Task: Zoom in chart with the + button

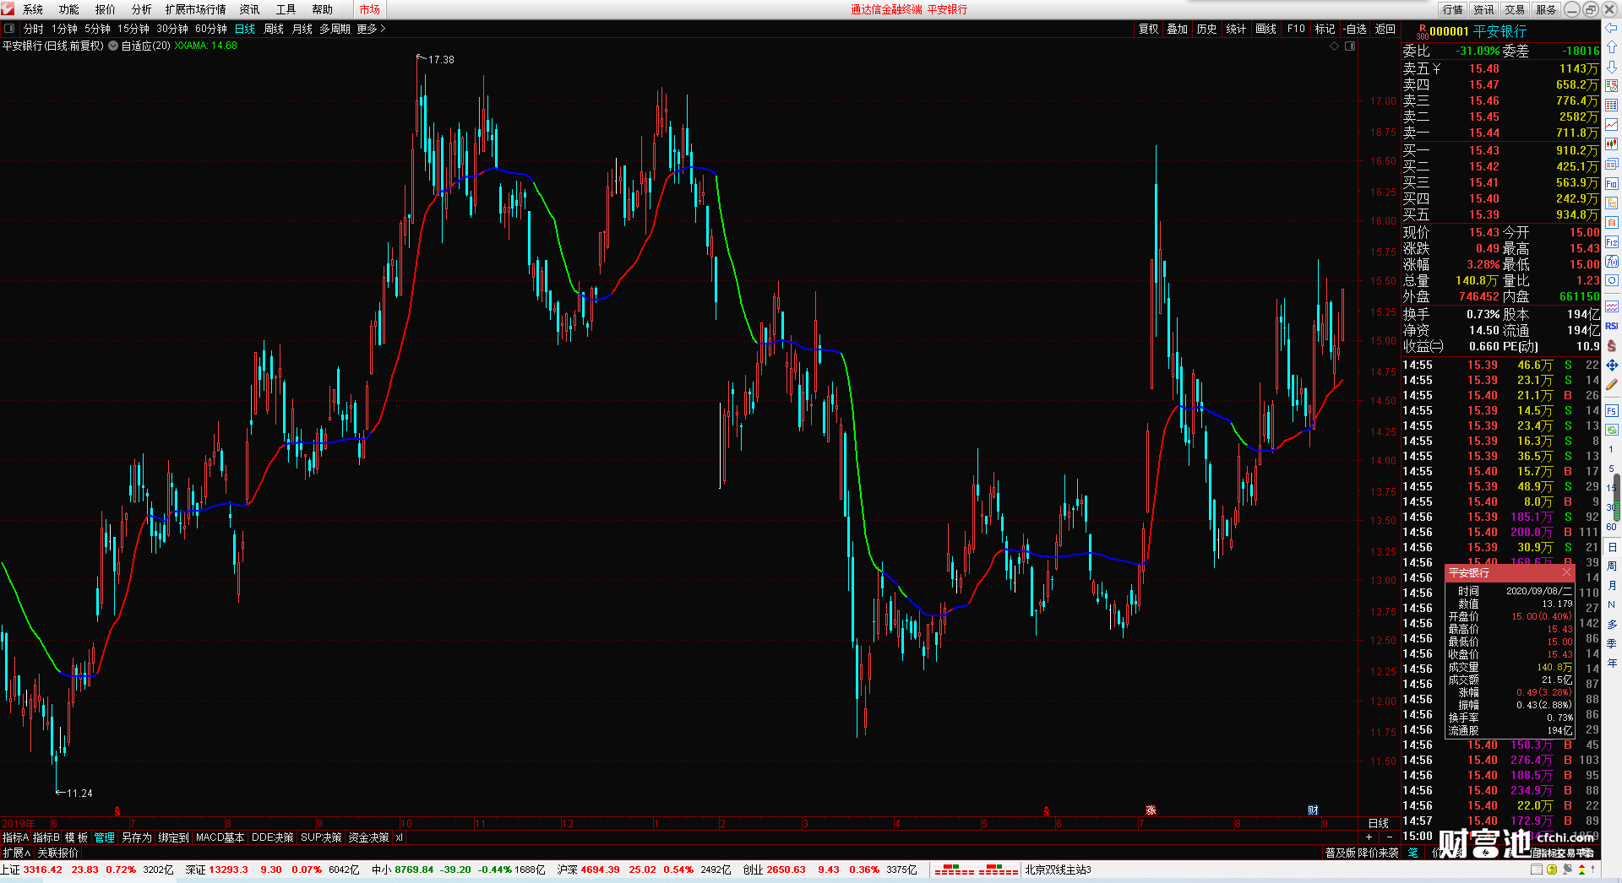Action: point(1369,837)
